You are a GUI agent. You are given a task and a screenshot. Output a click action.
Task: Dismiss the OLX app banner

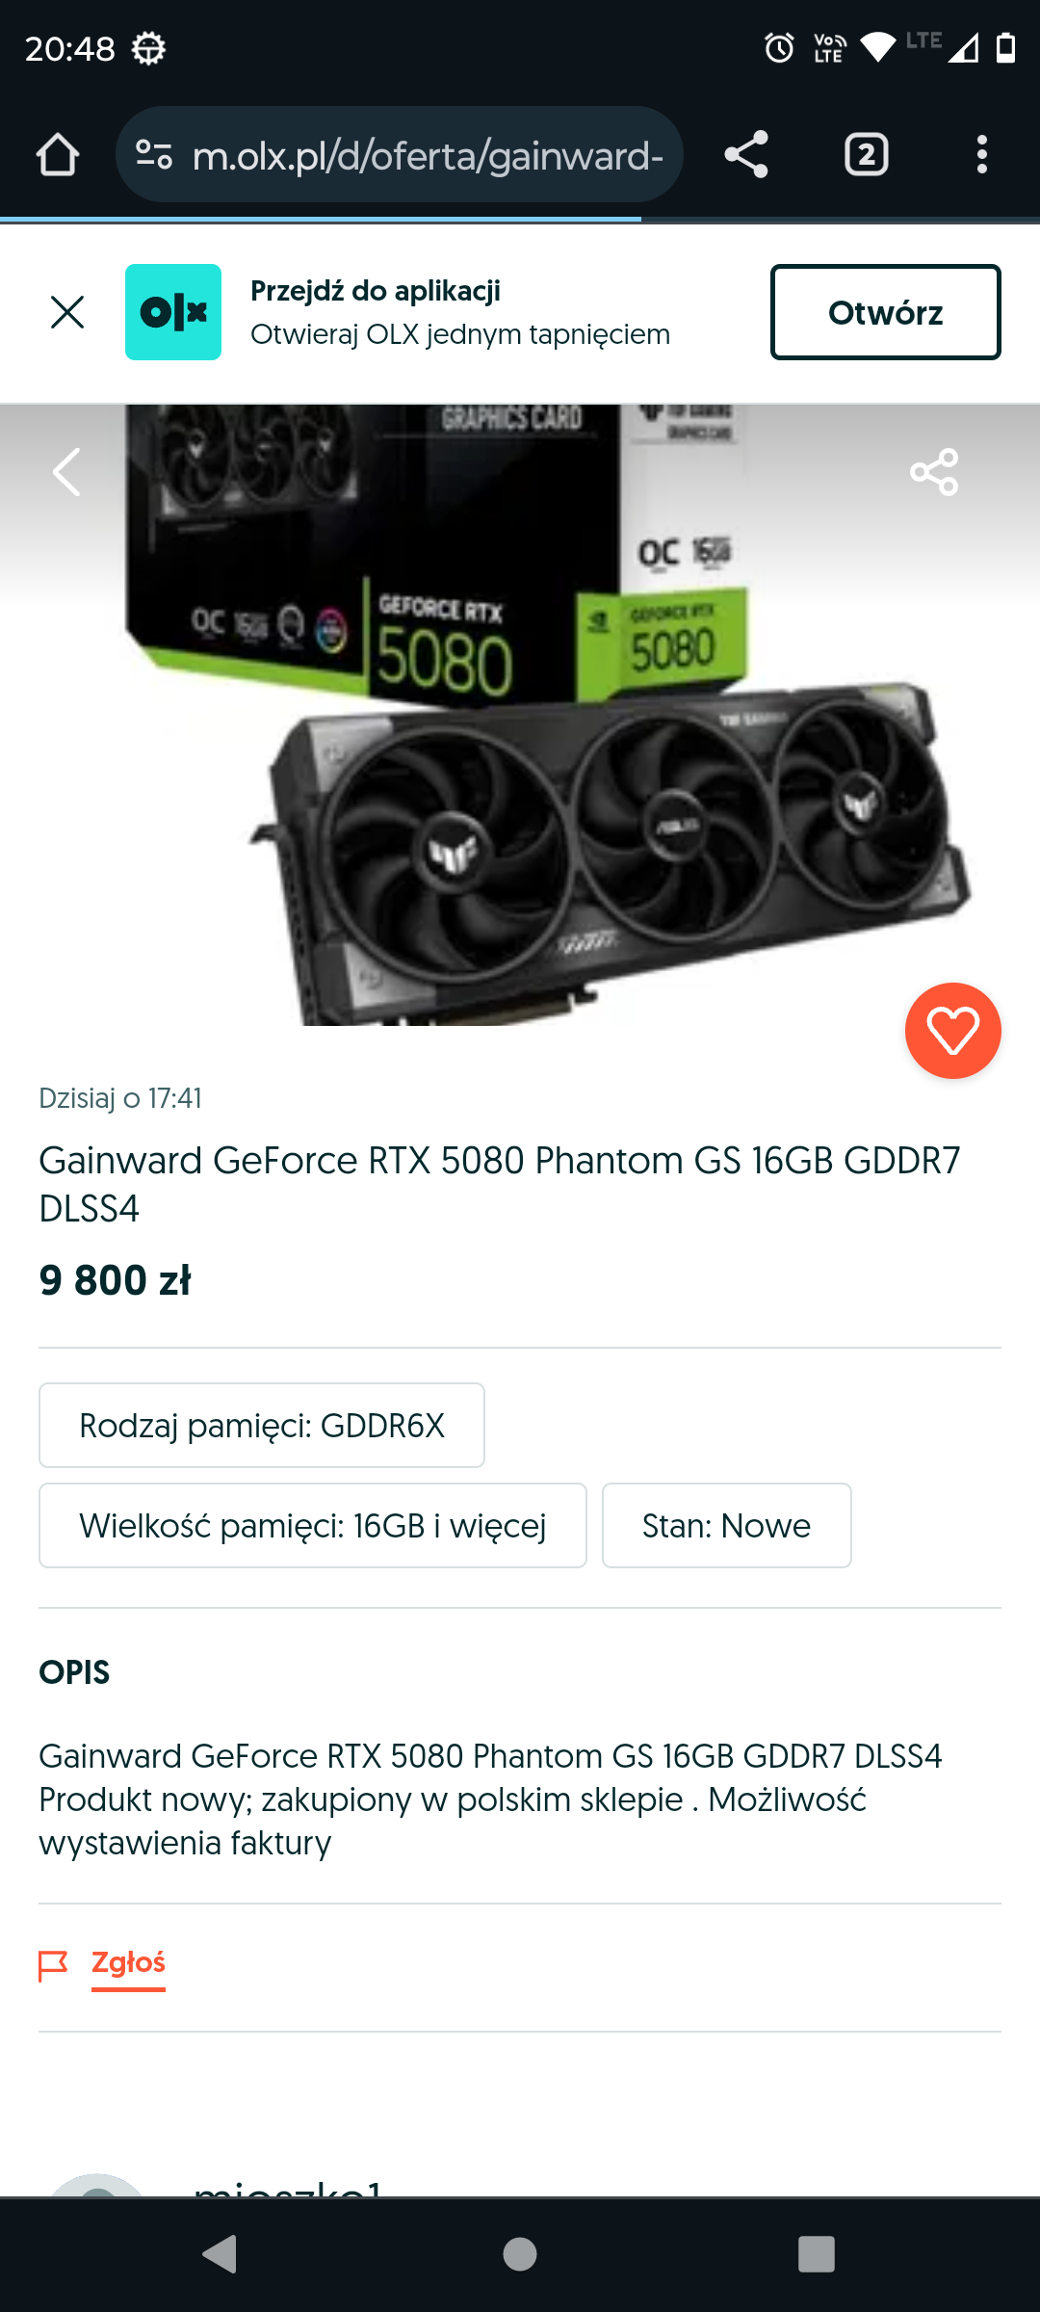(x=67, y=312)
